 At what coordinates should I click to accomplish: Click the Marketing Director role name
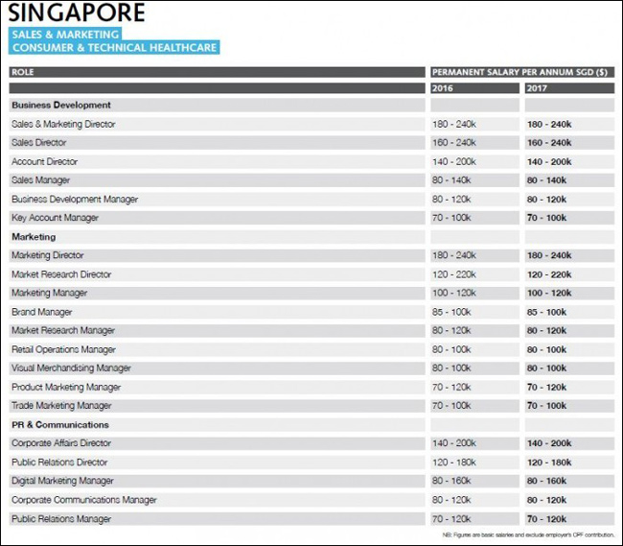(x=48, y=255)
